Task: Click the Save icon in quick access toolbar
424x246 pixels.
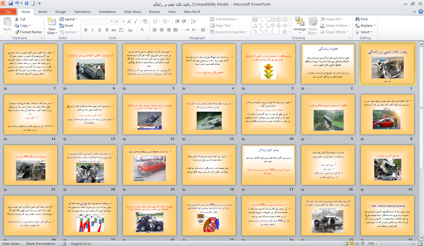Action: coord(11,4)
